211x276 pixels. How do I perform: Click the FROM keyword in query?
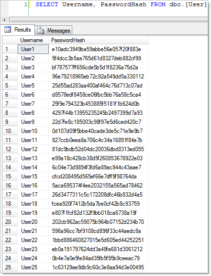click(158, 4)
